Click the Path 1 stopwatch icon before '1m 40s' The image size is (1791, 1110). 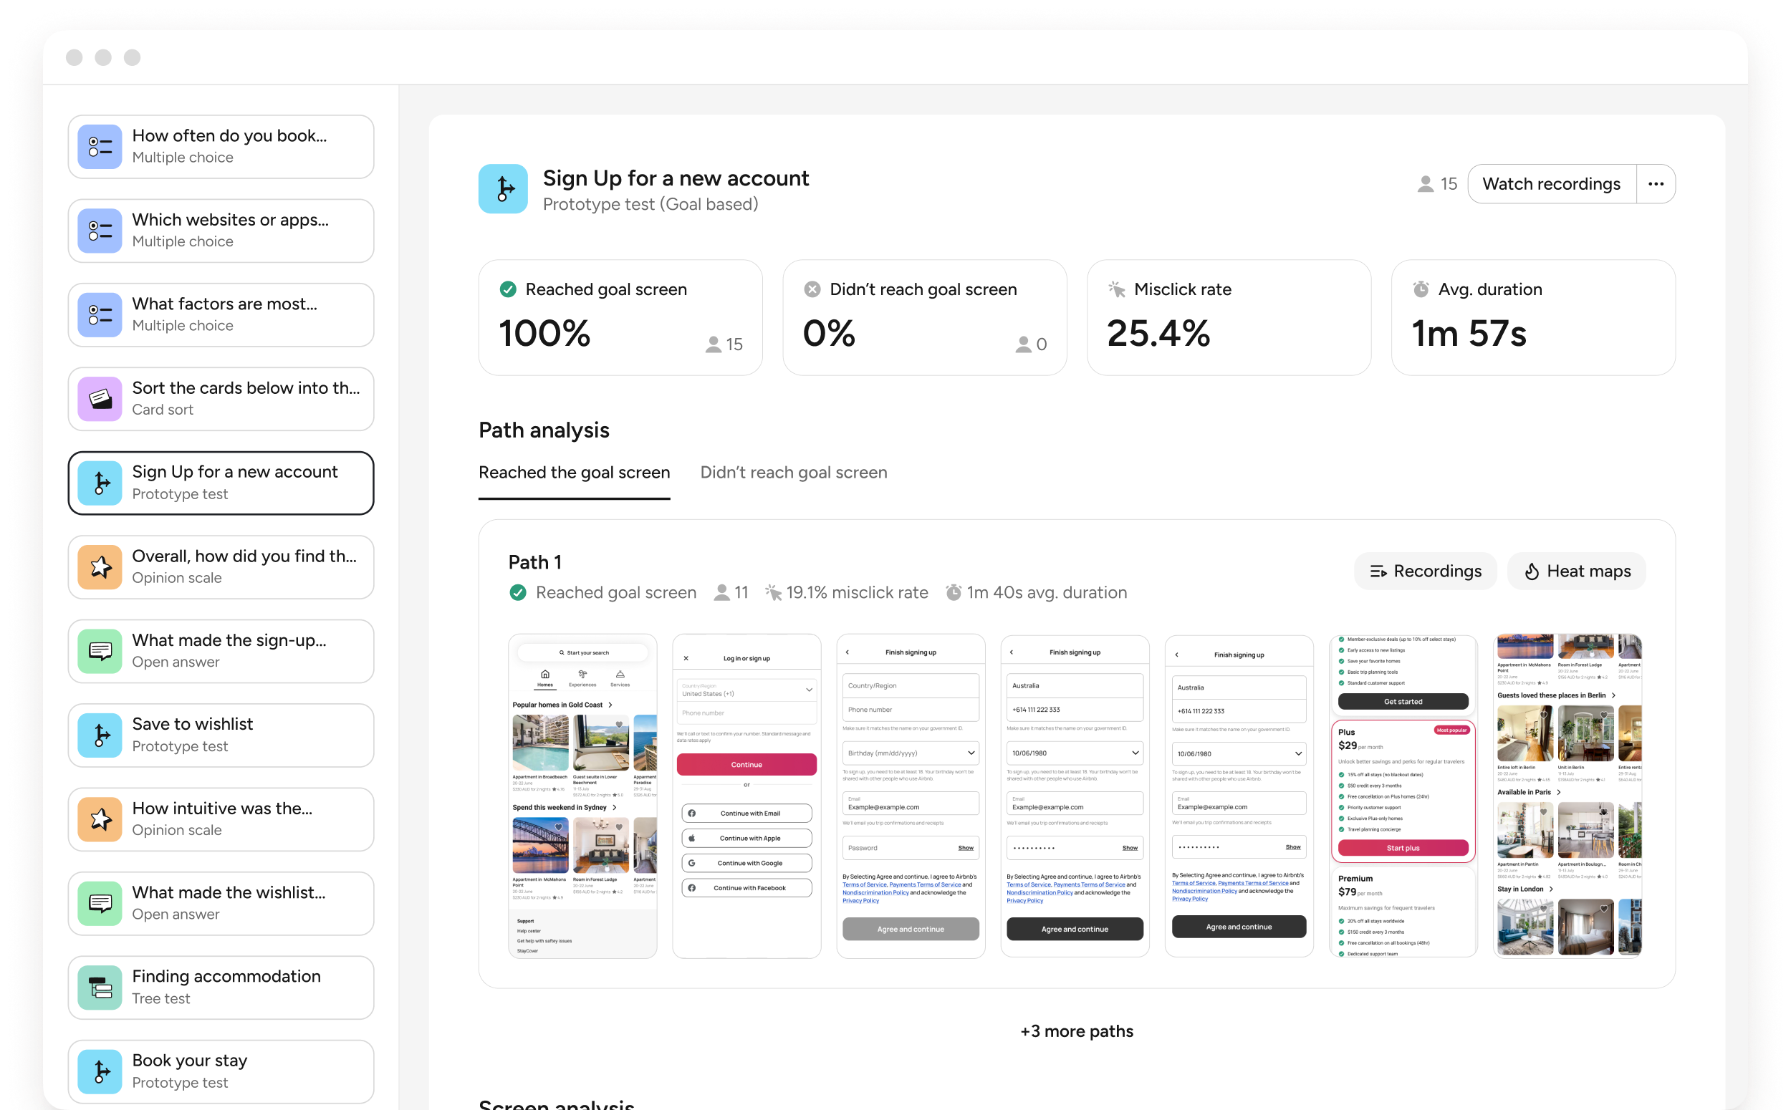(953, 592)
